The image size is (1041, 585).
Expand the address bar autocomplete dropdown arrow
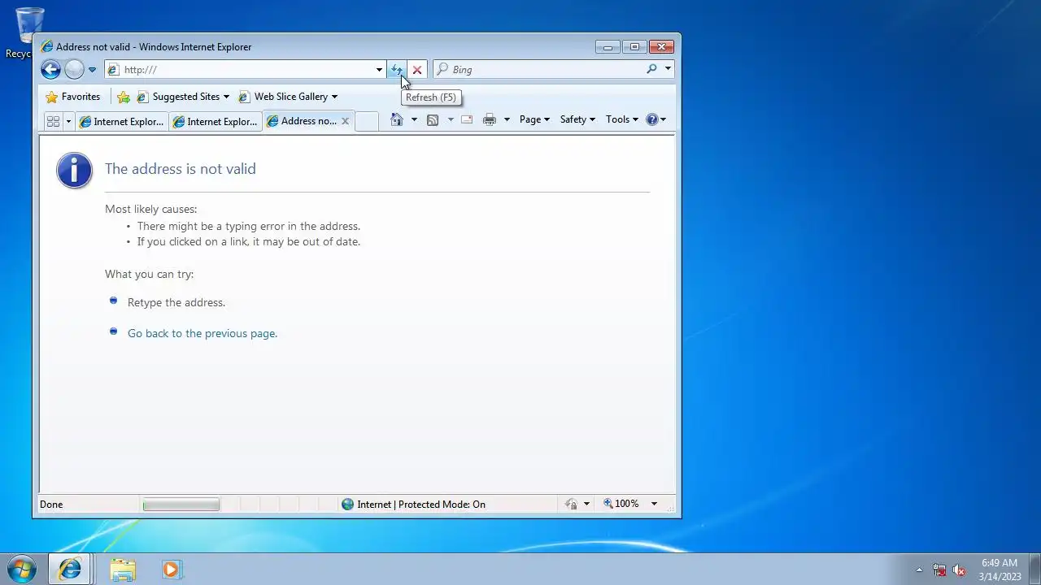(379, 70)
